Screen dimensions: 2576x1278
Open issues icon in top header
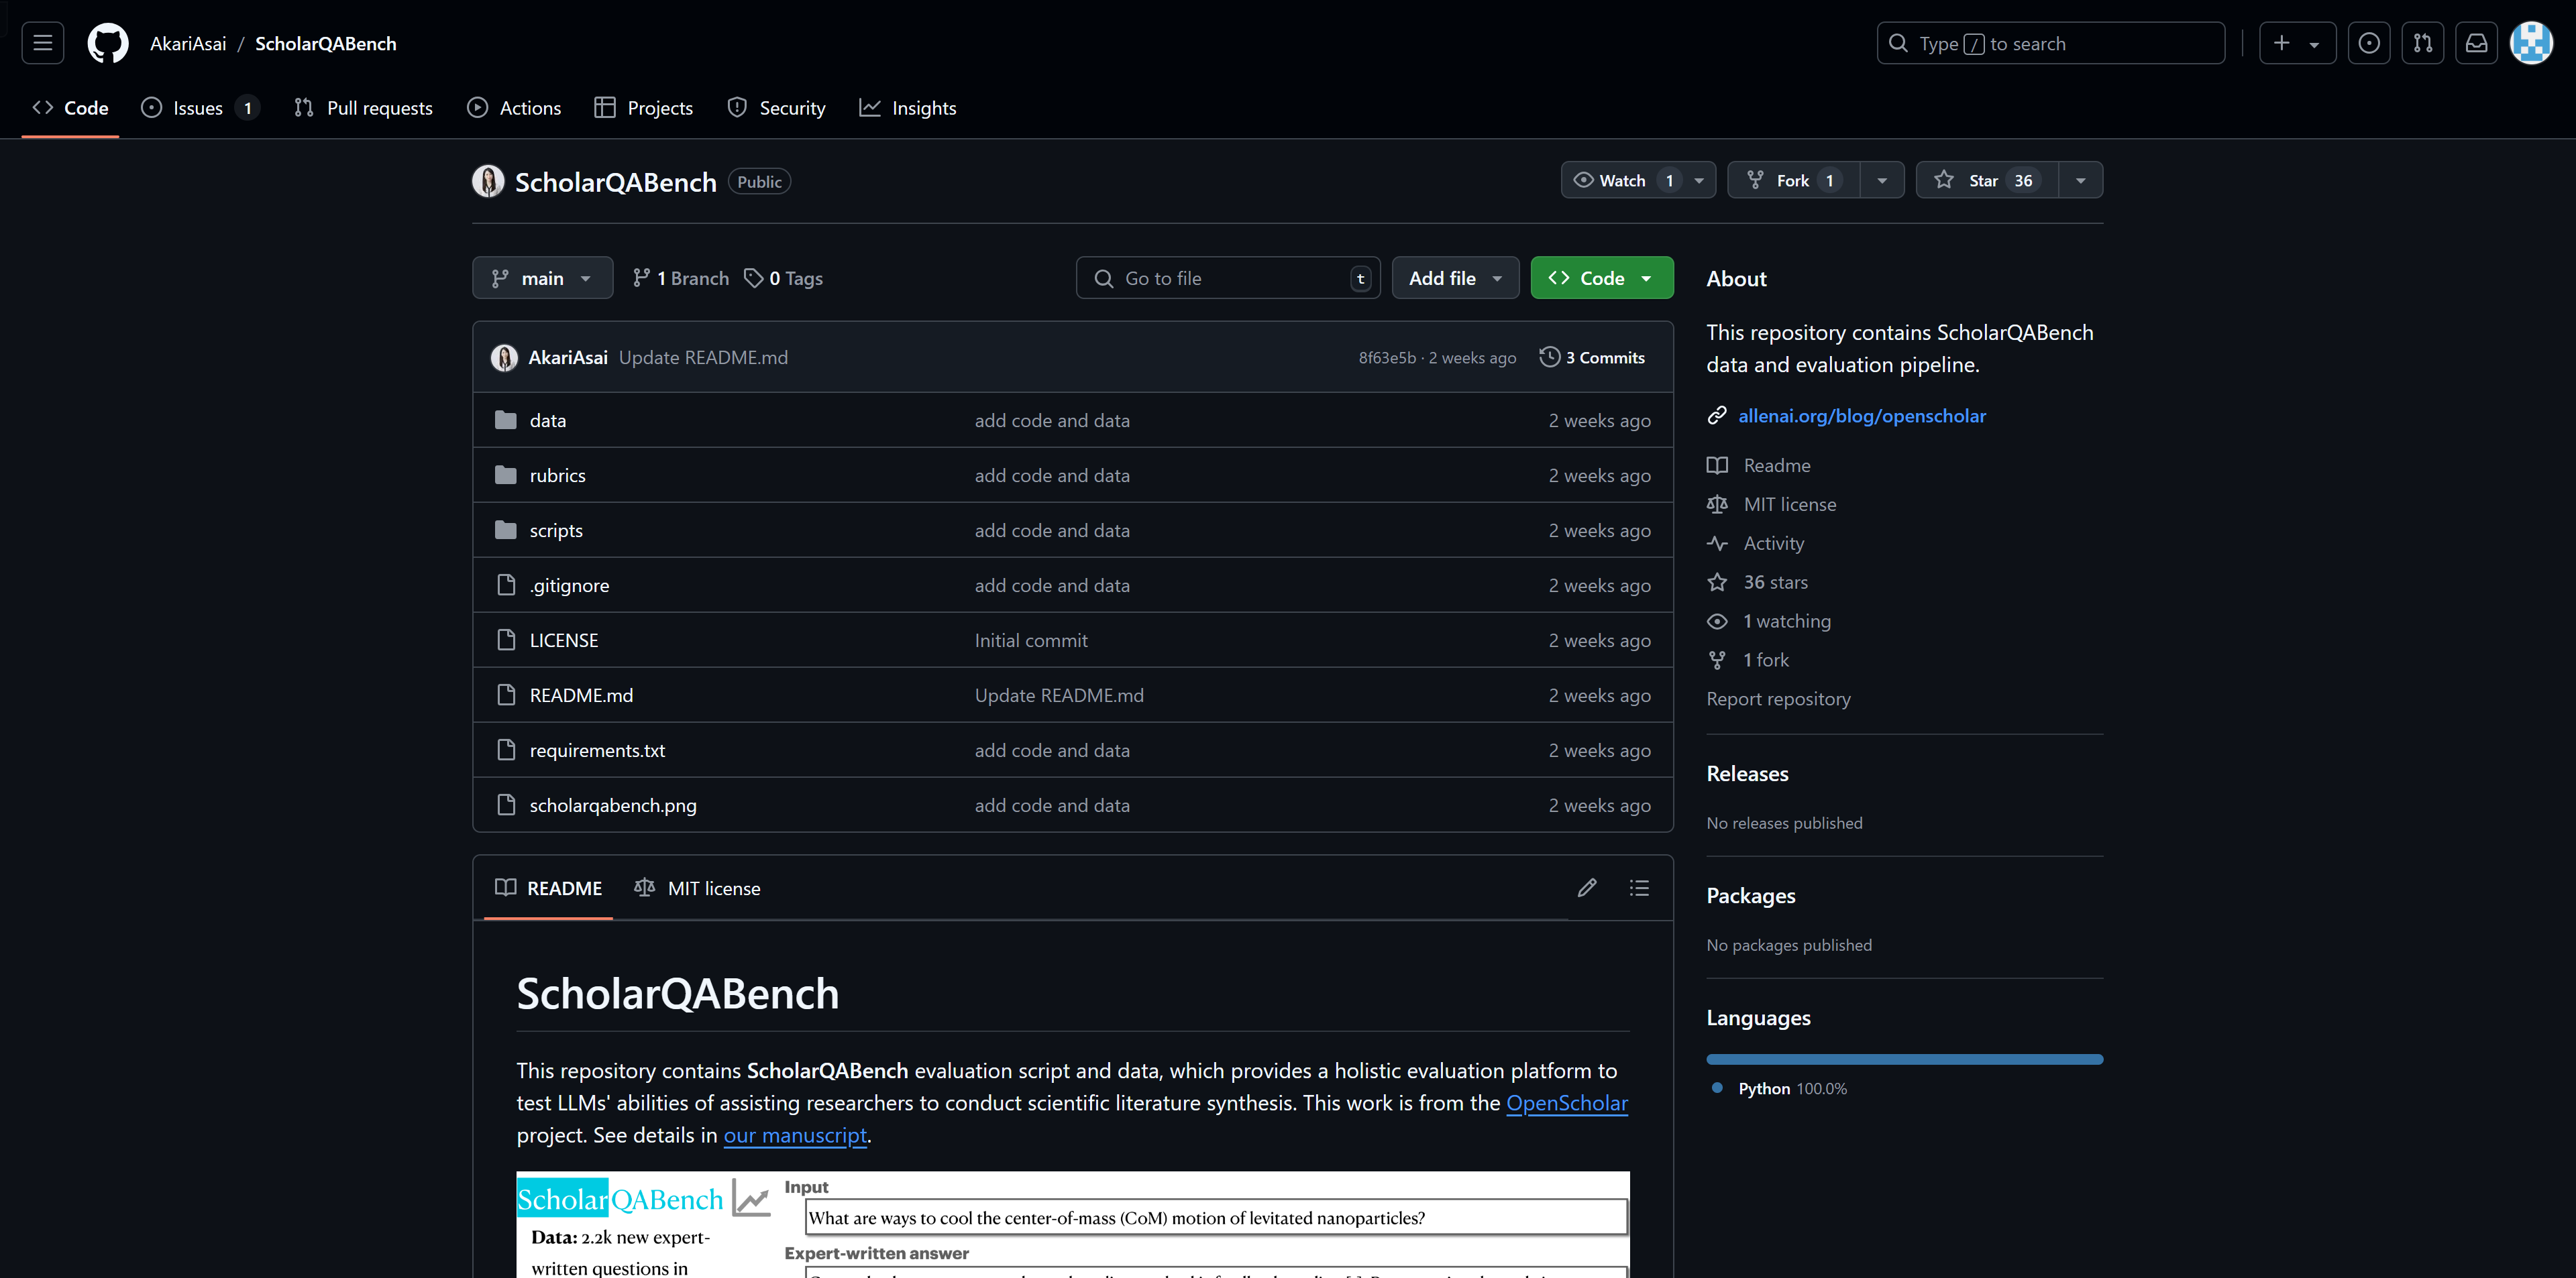2369,43
